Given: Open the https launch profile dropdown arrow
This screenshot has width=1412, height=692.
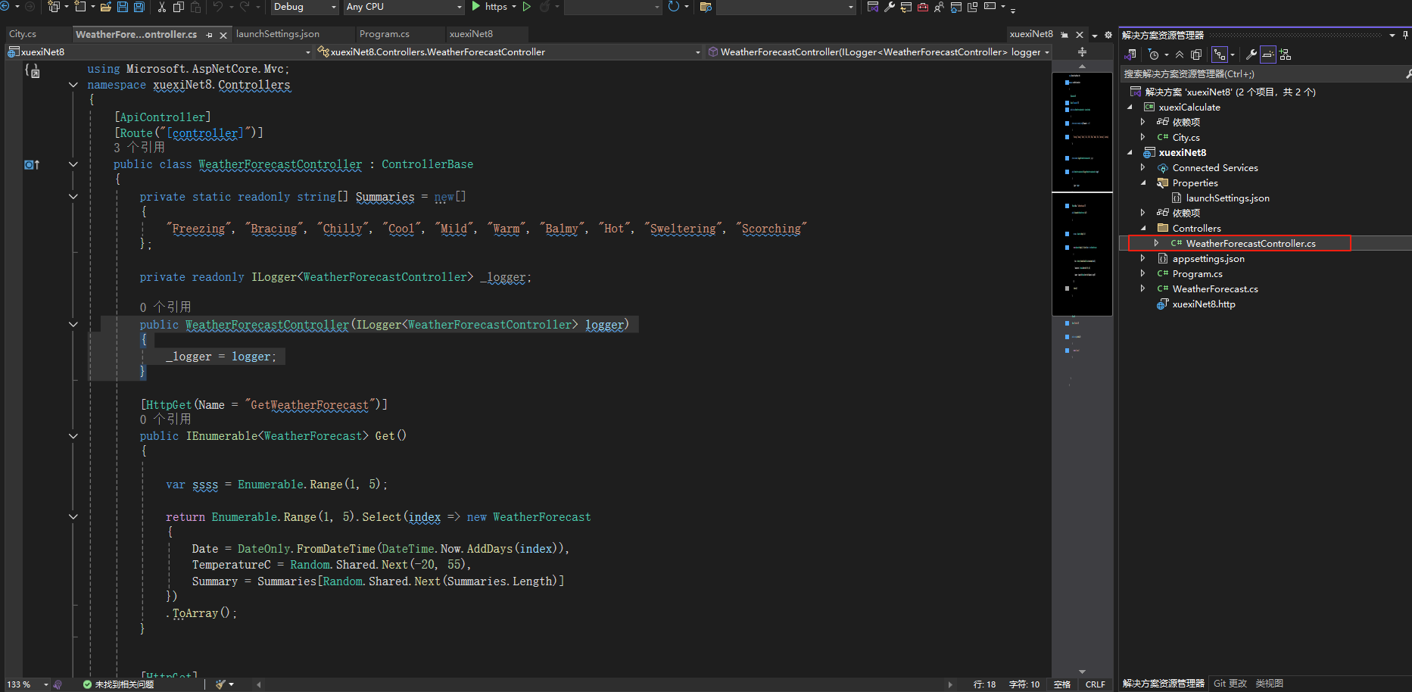Looking at the screenshot, I should (514, 7).
